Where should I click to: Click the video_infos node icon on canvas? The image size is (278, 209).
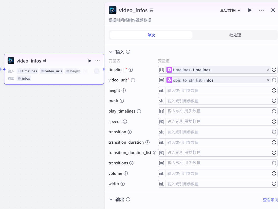point(11,61)
